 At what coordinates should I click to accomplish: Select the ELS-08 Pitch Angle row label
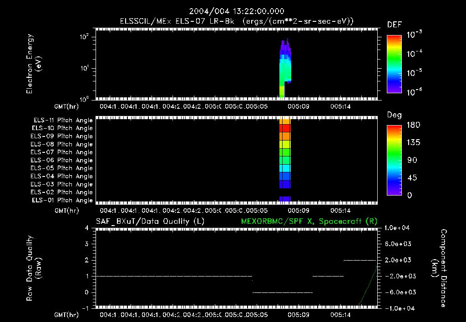click(x=61, y=144)
